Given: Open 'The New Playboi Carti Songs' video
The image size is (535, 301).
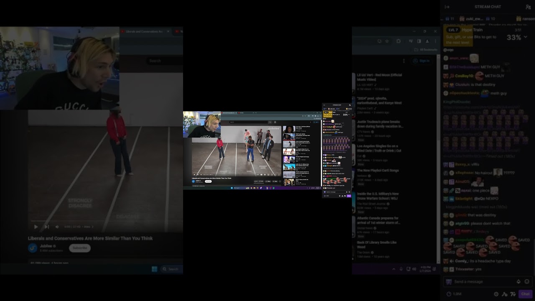Looking at the screenshot, I should [x=378, y=171].
